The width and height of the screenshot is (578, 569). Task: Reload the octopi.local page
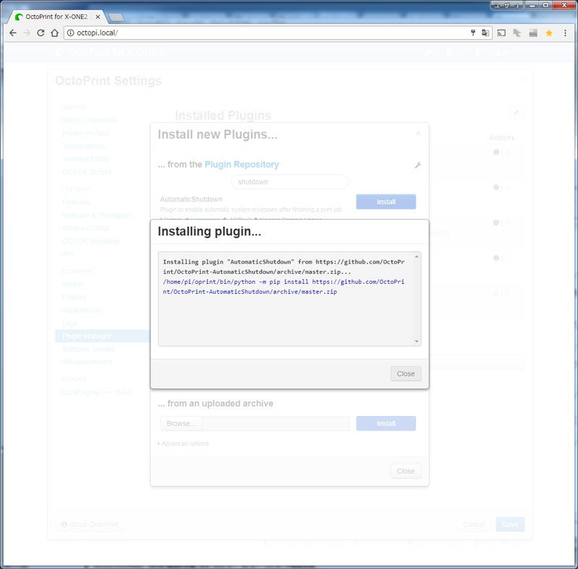click(40, 32)
